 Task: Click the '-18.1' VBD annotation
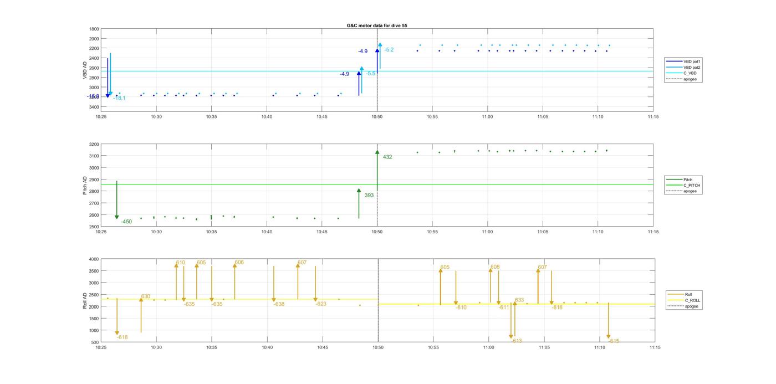click(x=119, y=98)
